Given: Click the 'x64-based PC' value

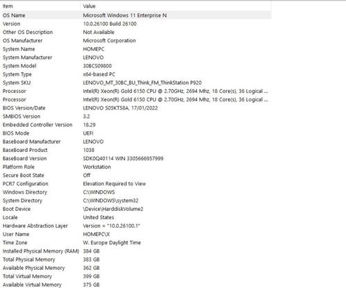Looking at the screenshot, I should [x=99, y=74].
